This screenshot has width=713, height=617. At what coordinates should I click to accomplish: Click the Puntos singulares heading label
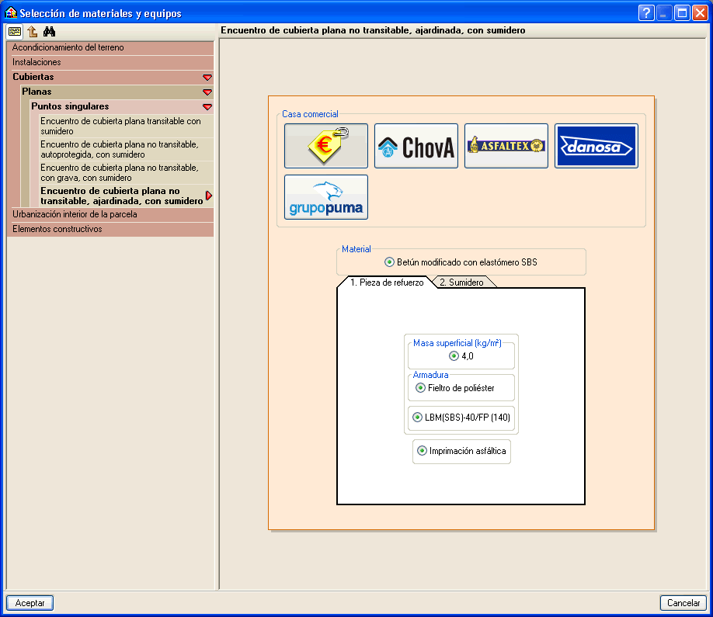click(x=70, y=106)
